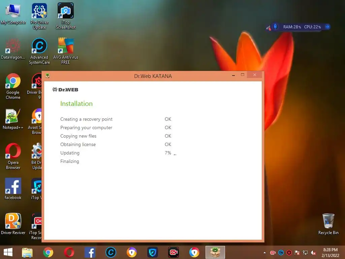Click the 'Preparing your computer' step
The width and height of the screenshot is (345, 259).
click(86, 127)
